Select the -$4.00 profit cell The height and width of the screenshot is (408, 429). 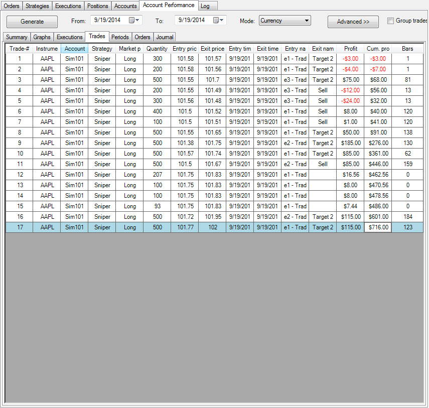[351, 69]
